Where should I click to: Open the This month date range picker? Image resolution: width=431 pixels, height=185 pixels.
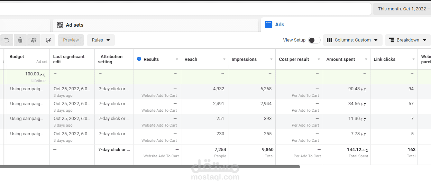coord(402,9)
